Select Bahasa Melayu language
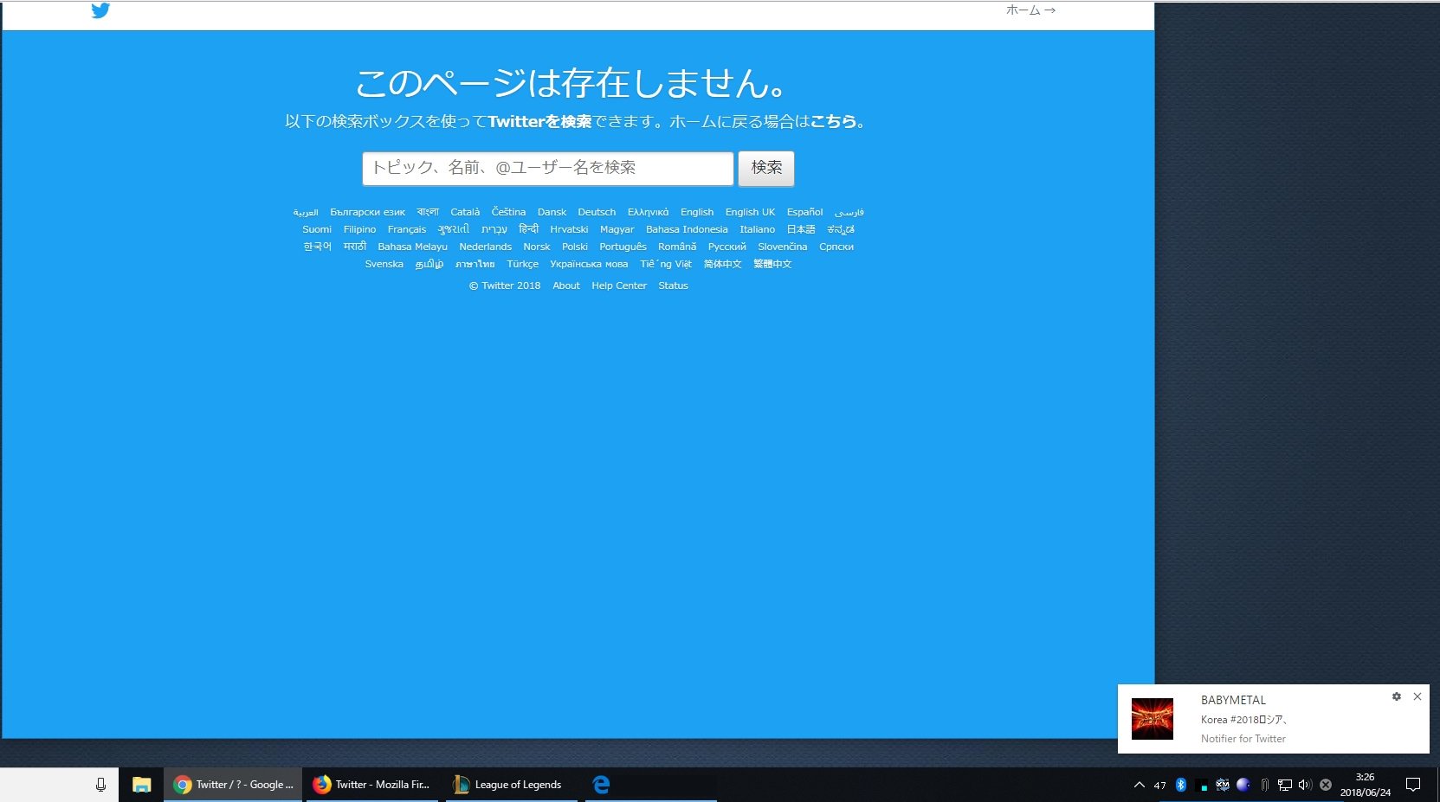1440x802 pixels. click(x=412, y=247)
